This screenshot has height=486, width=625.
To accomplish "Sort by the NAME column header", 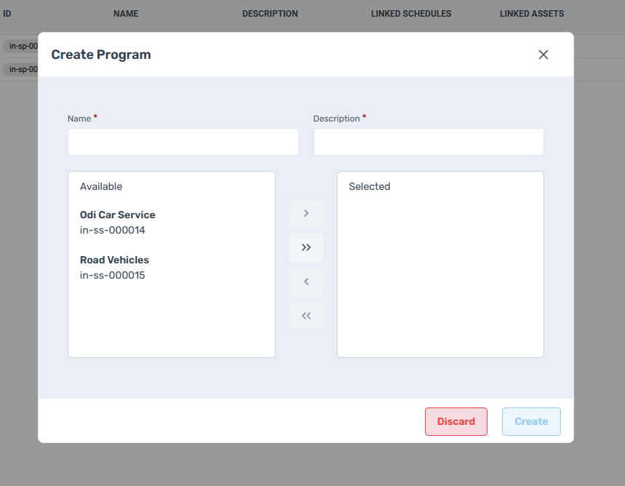I will point(126,14).
